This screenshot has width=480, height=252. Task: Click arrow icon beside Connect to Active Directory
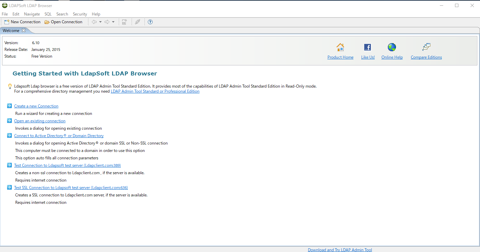[9, 135]
